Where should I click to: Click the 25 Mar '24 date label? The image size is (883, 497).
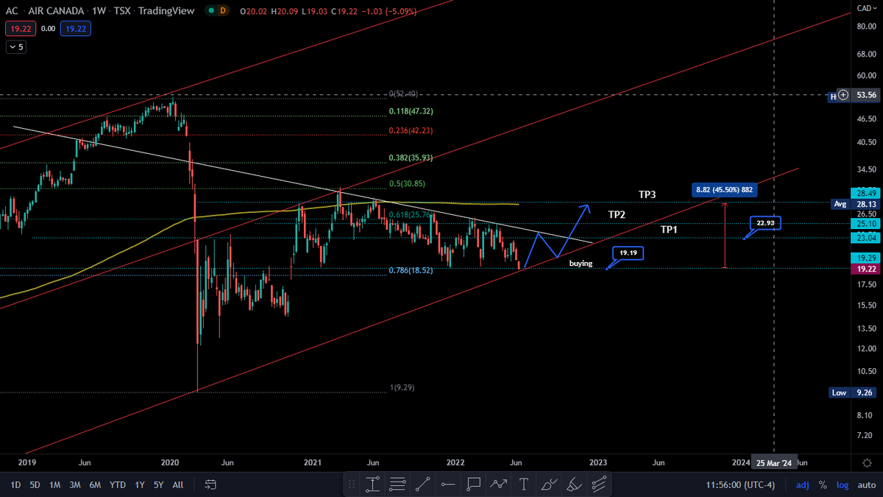click(775, 462)
